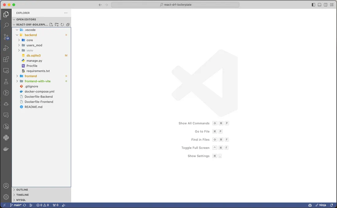The image size is (337, 208).
Task: Click the Toggle Full Screen label
Action: pos(195,148)
